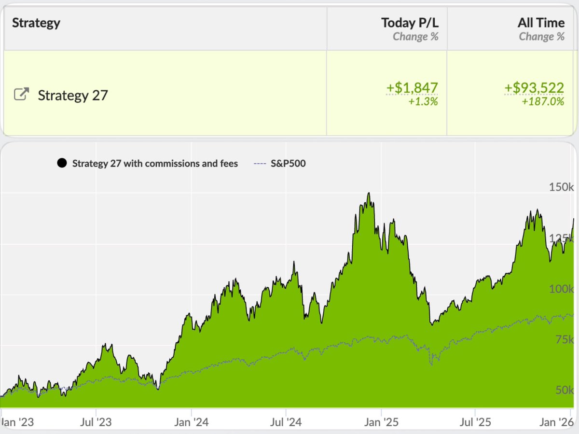Screen dimensions: 579x434
Task: Sort by the Strategy column header
Action: point(36,22)
